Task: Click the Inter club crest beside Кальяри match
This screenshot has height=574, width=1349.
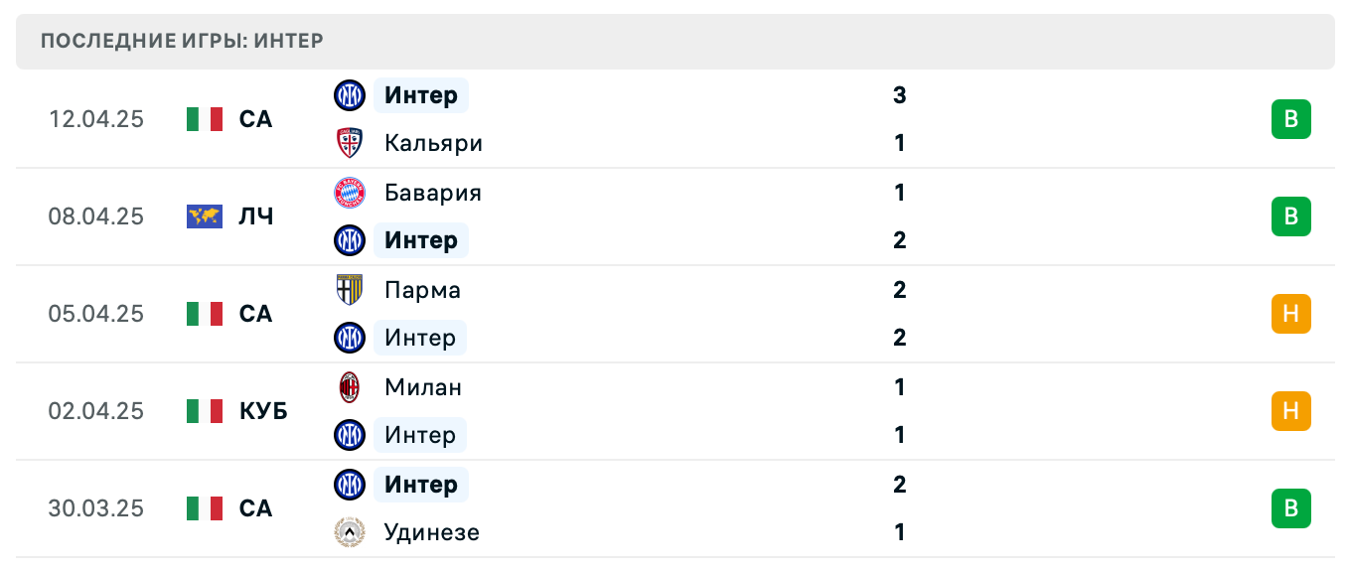Action: pos(349,95)
